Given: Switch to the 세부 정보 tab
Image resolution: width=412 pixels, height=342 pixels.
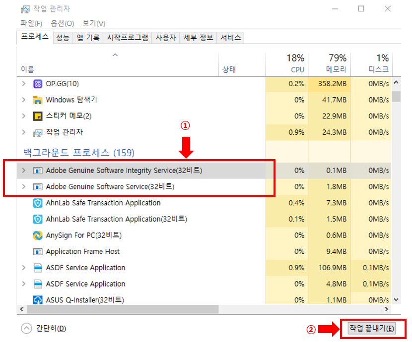Looking at the screenshot, I should pyautogui.click(x=198, y=38).
